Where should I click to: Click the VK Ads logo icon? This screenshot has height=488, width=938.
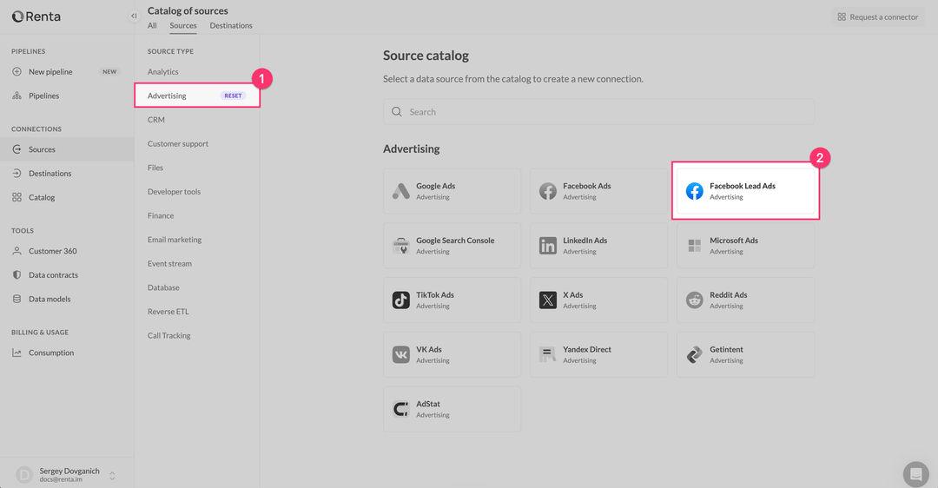click(x=400, y=354)
